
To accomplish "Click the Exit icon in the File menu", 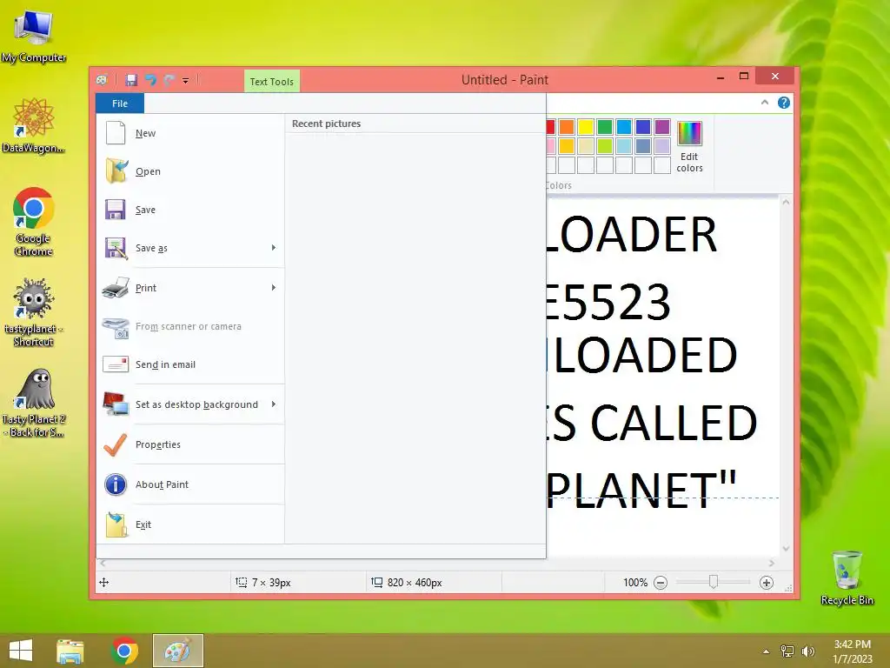I will 116,524.
